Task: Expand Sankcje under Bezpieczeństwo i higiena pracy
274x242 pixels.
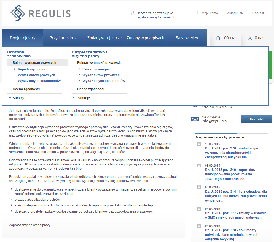Action: [x=84, y=98]
